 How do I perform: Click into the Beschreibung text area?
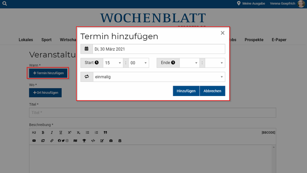[150, 159]
